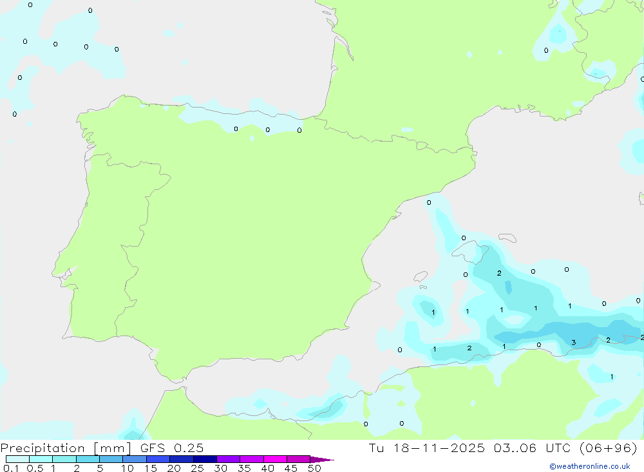Select the 'GFS 0.25' model label
Viewport: 644px width, 472px height.
[172, 448]
